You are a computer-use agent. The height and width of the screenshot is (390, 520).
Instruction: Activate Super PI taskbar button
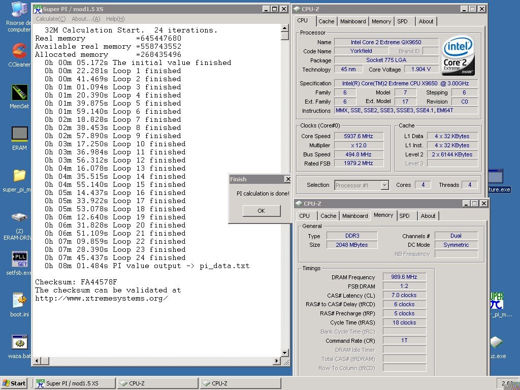(x=75, y=383)
